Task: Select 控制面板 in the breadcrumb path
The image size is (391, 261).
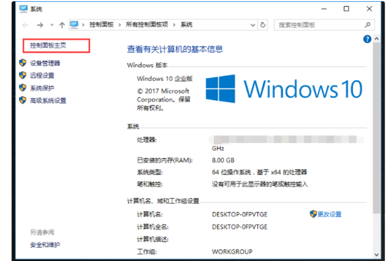Action: pyautogui.click(x=102, y=25)
